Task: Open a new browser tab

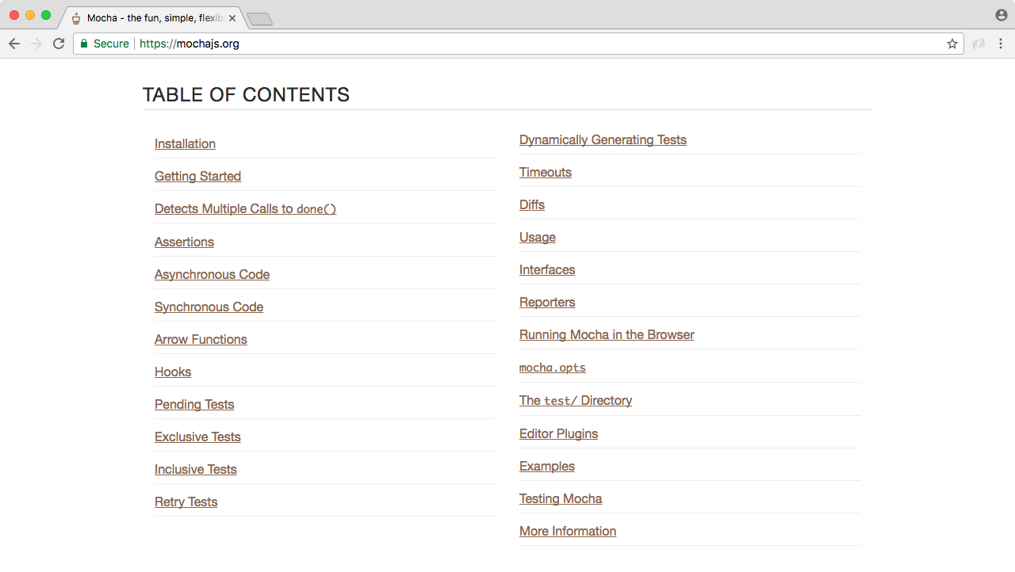Action: [x=259, y=19]
